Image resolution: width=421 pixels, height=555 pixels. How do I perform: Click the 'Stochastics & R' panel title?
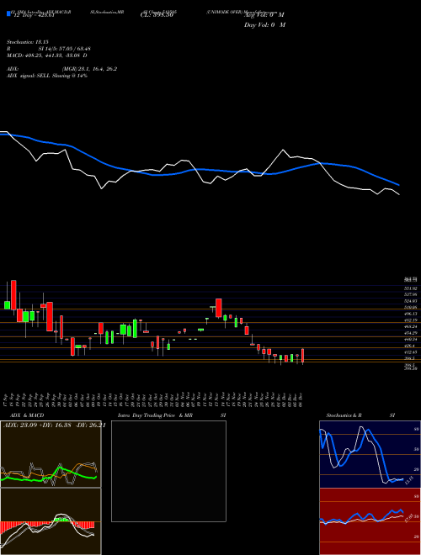pyautogui.click(x=344, y=415)
